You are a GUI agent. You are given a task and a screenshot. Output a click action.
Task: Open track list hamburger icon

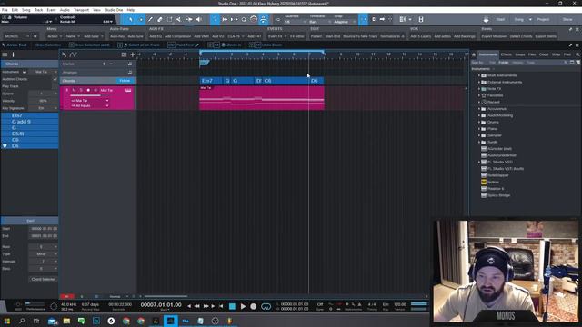click(x=5, y=54)
